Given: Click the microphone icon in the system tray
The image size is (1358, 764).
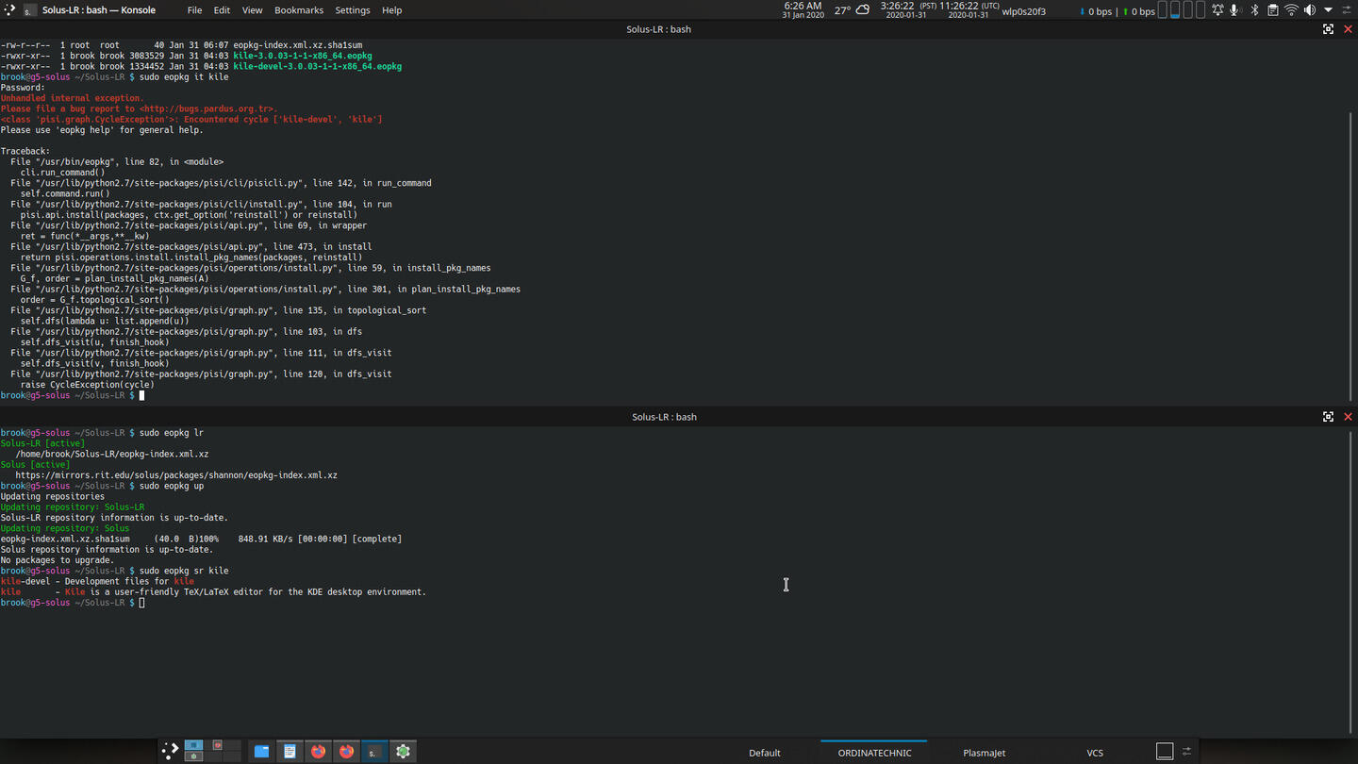Looking at the screenshot, I should coord(1234,10).
